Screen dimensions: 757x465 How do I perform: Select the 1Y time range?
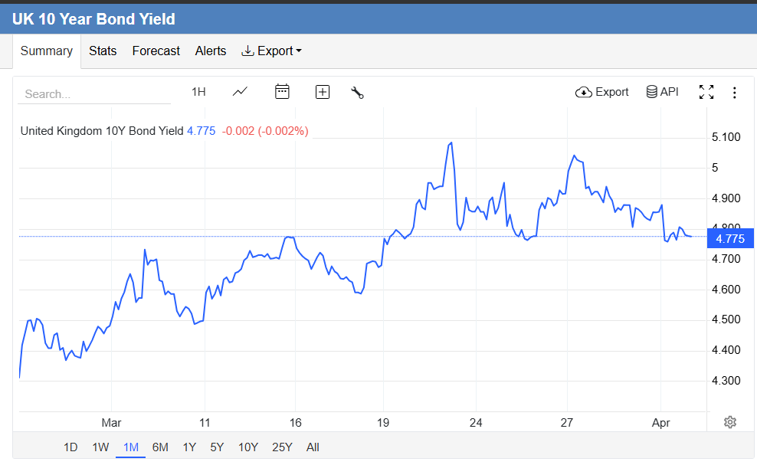coord(189,447)
